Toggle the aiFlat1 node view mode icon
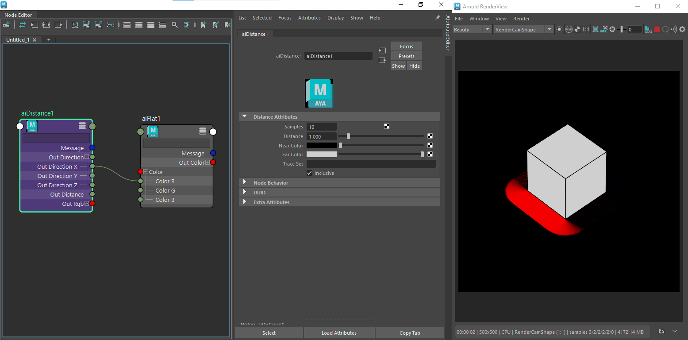The height and width of the screenshot is (340, 688). click(x=203, y=131)
